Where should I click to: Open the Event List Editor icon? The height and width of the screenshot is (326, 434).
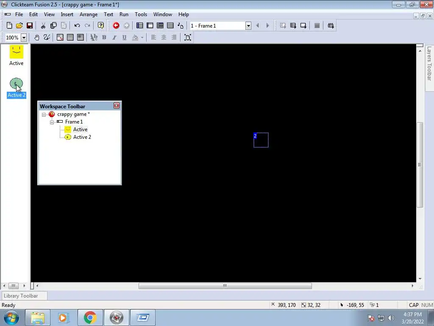coord(170,25)
